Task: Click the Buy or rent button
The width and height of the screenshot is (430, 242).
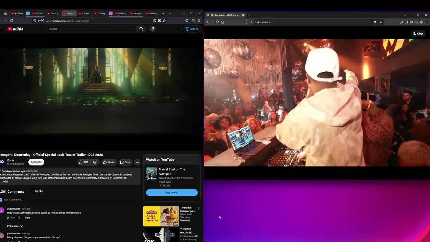Action: (x=172, y=193)
